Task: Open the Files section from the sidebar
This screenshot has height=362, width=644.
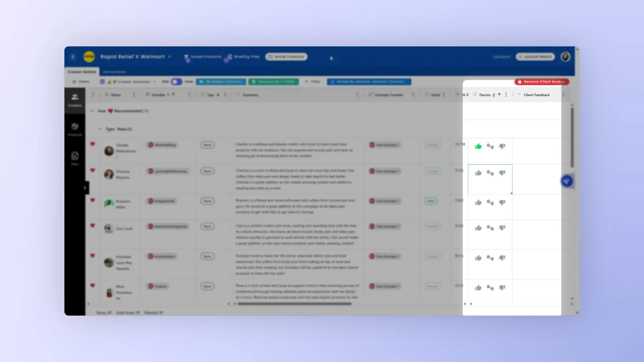Action: tap(75, 158)
